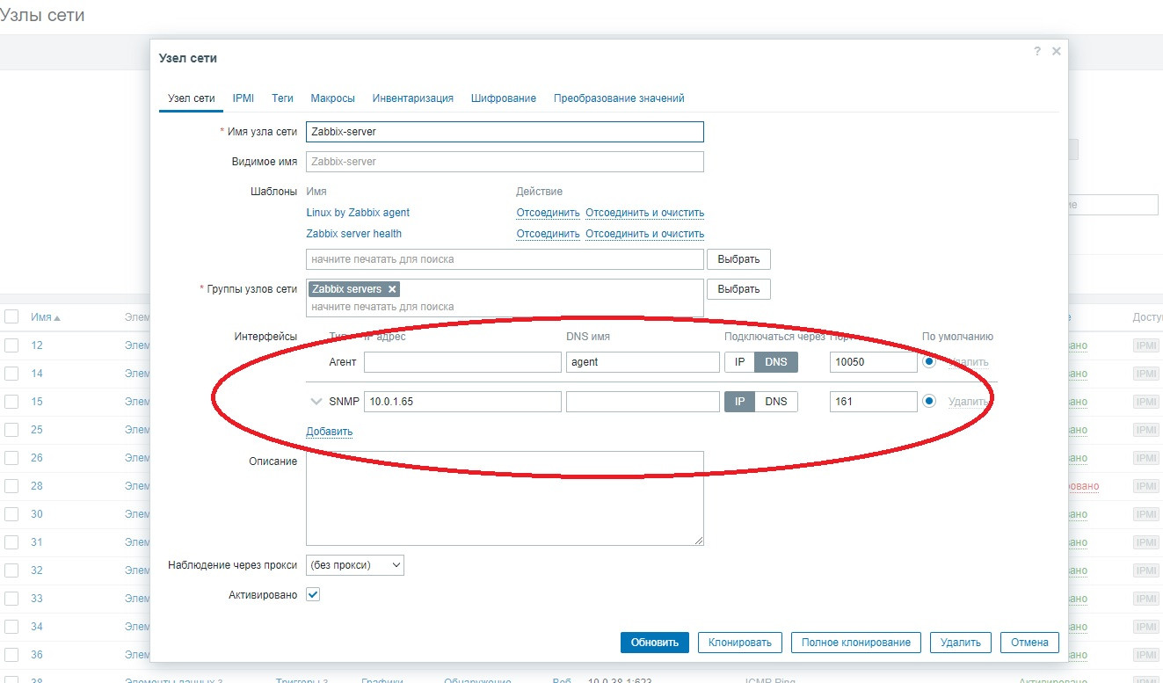The image size is (1163, 683).
Task: Click inside the Описание text area
Action: point(505,498)
